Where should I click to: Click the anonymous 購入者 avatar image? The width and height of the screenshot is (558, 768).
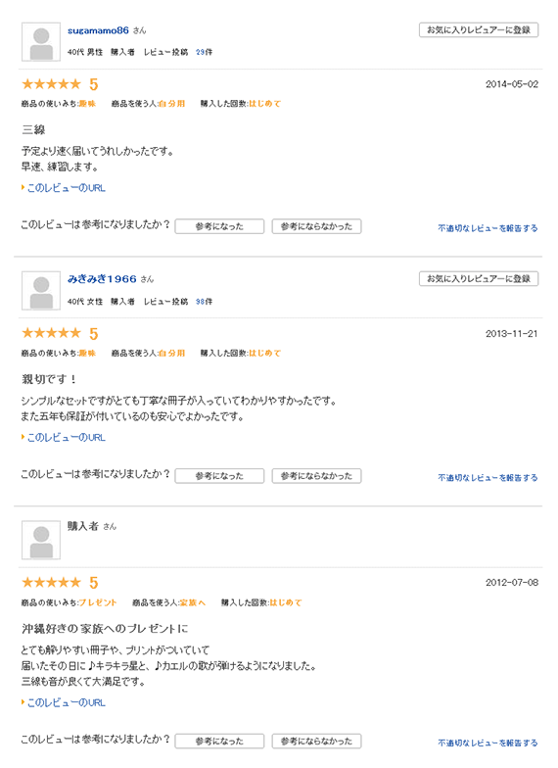41,541
